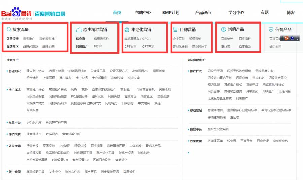Click the list icon beside 口碑营销
Viewport: 303px width, 180px height.
175,30
